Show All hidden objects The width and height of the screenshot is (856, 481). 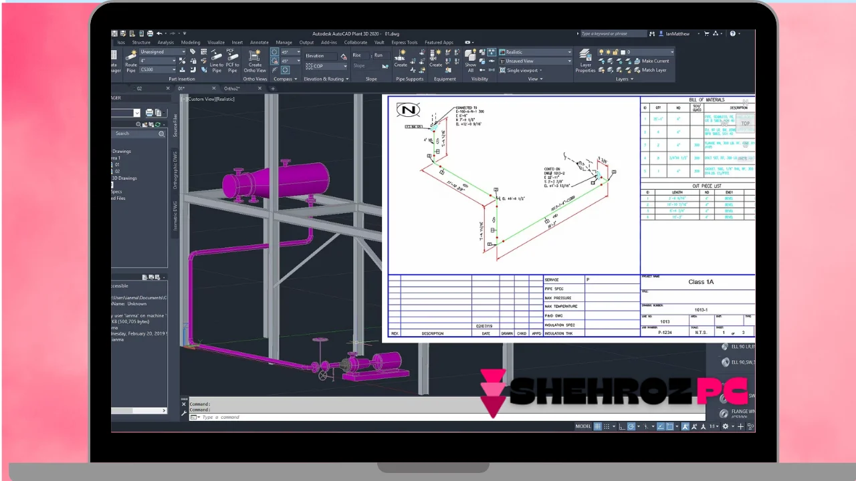point(471,60)
